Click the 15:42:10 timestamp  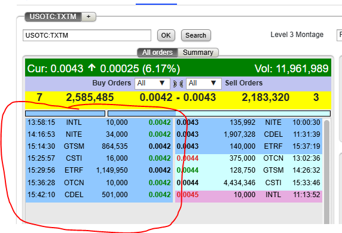click(x=41, y=195)
